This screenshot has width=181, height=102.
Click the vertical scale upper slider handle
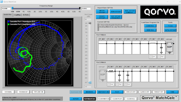90,23
